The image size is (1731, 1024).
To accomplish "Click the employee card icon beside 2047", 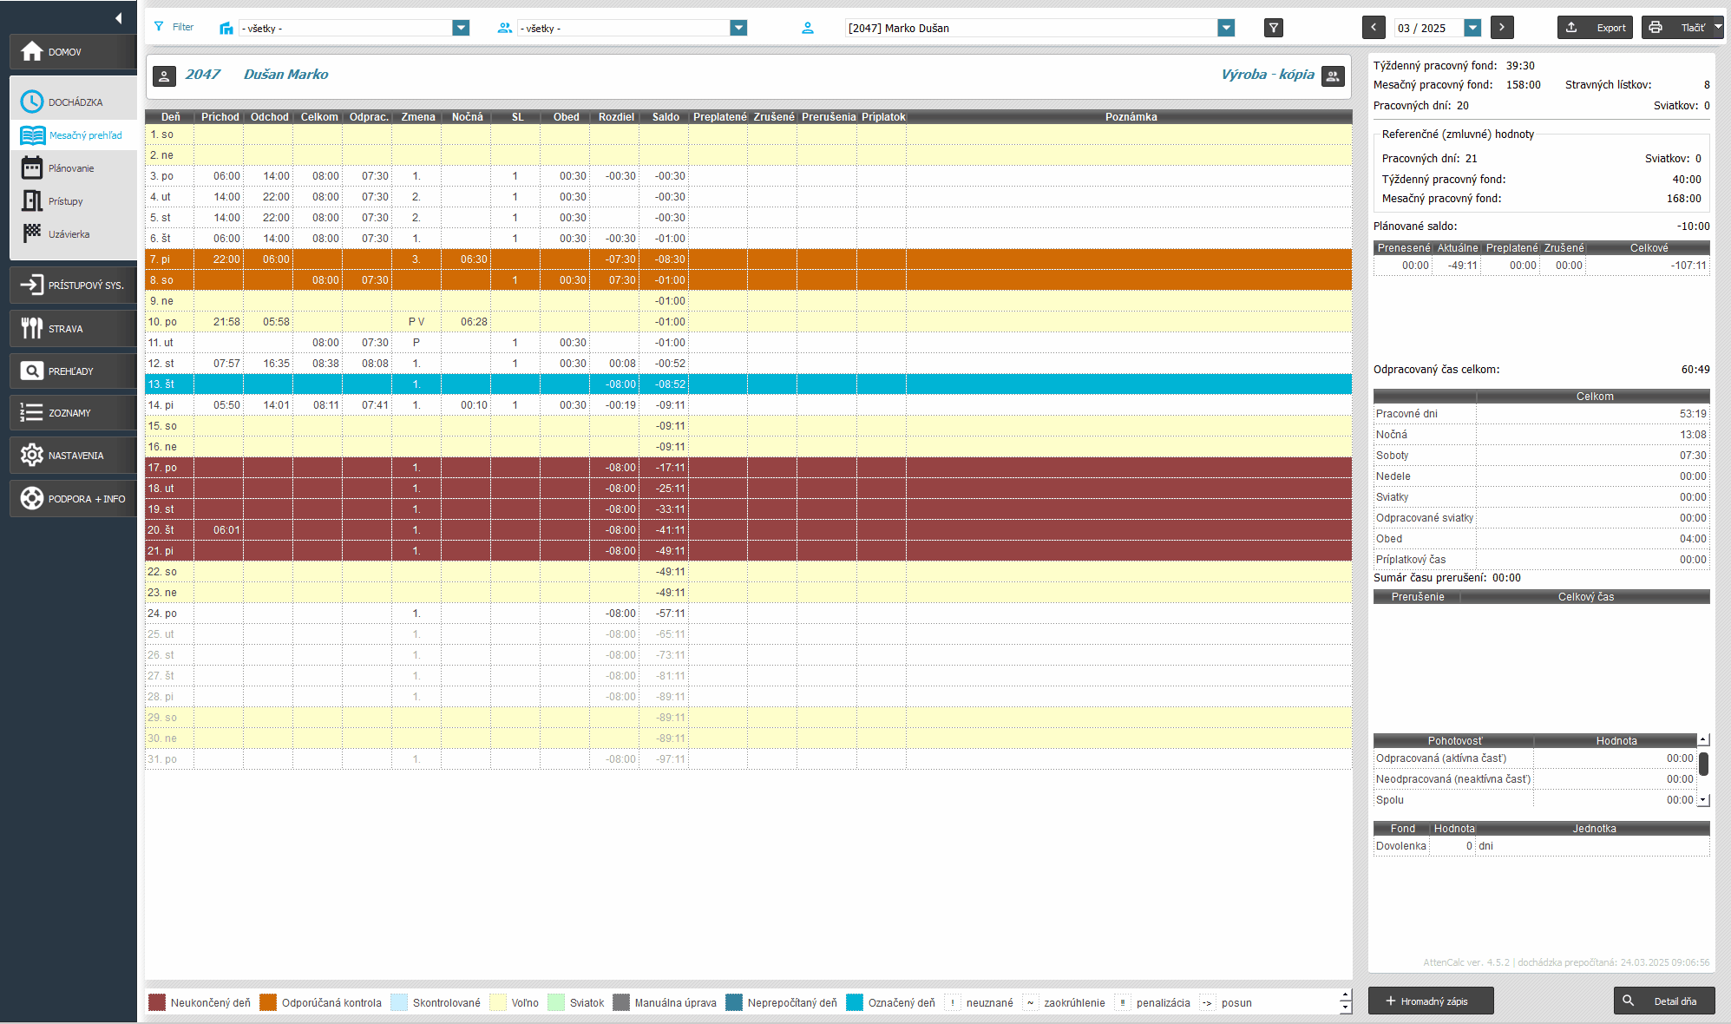I will [x=165, y=76].
